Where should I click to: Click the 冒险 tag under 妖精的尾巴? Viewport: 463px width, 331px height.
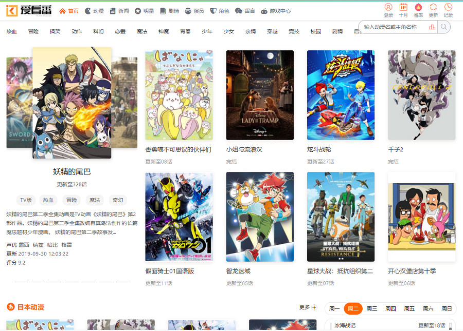point(72,200)
